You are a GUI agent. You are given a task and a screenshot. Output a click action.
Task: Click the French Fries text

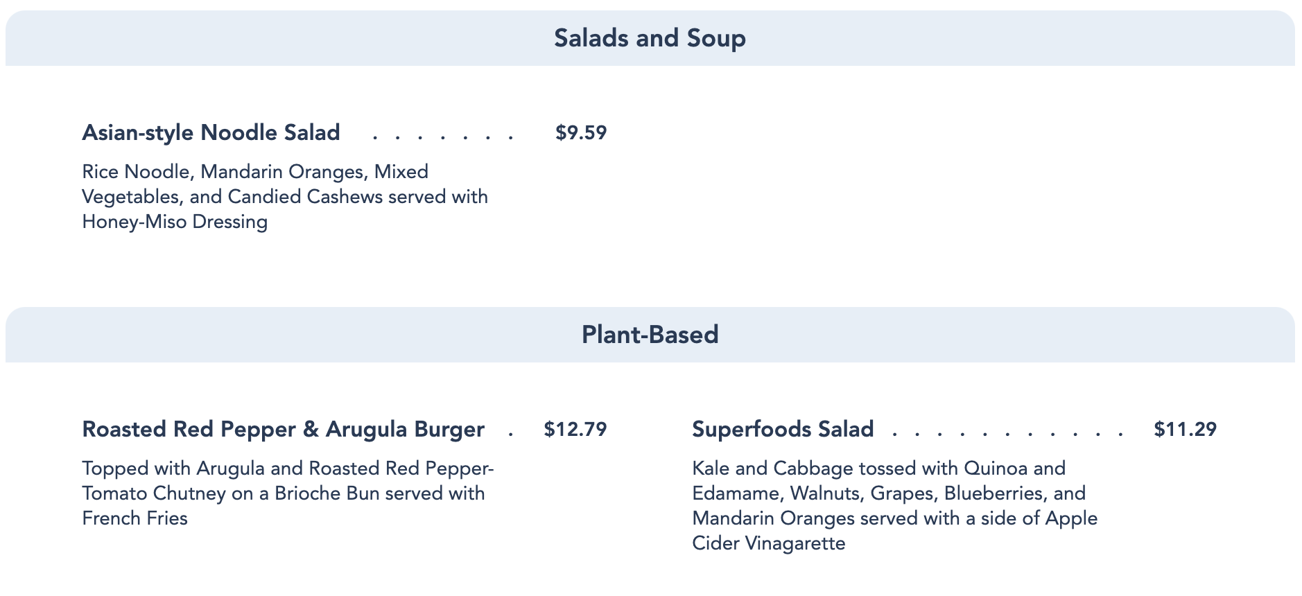click(134, 518)
